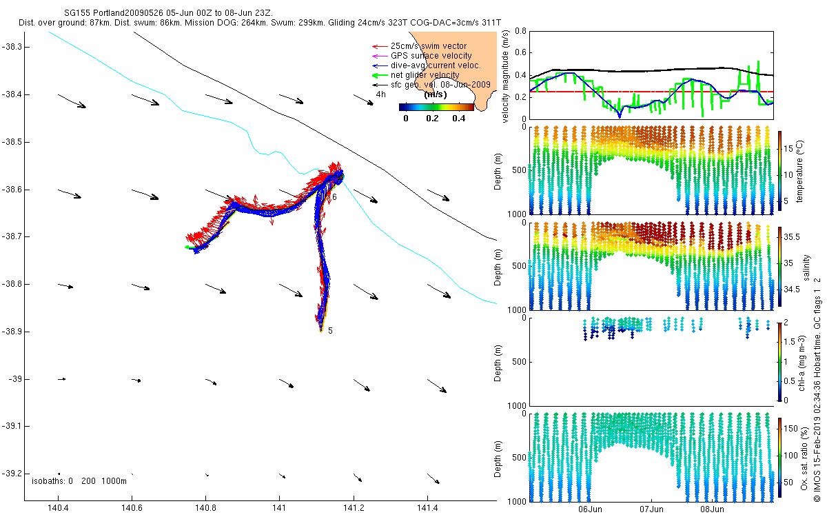This screenshot has height=517, width=827.
Task: Click the 'isobaths: 0 200 1000m' note
Action: [x=79, y=480]
